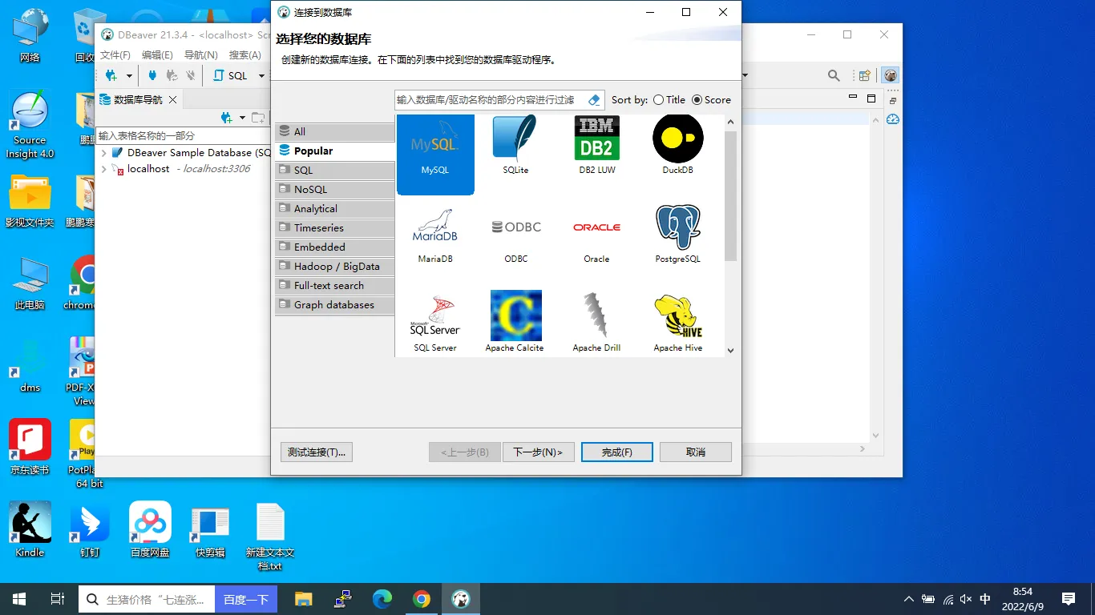Open Chrome from the Windows taskbar
This screenshot has width=1095, height=615.
[422, 598]
